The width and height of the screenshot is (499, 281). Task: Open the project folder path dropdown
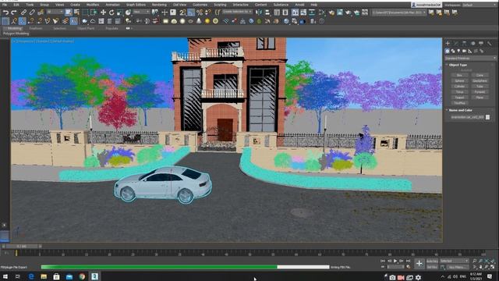tap(399, 12)
